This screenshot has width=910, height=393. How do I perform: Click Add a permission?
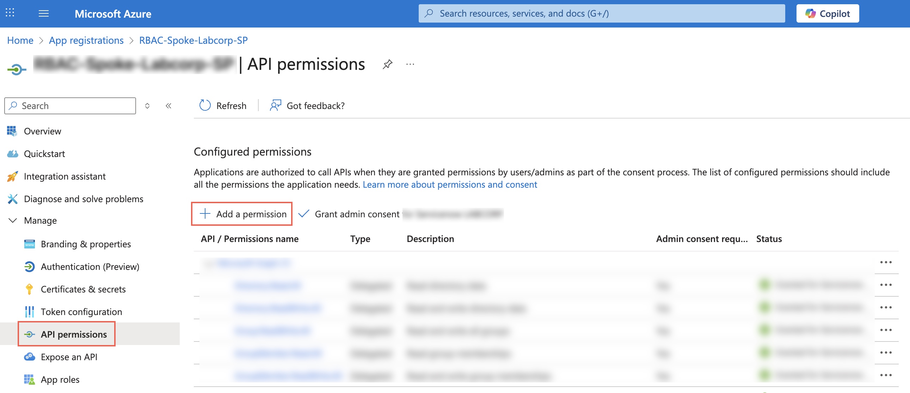point(242,214)
